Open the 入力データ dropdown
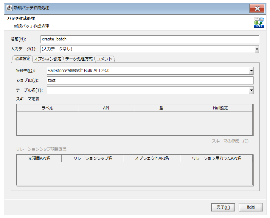270x218 pixels. pos(257,49)
